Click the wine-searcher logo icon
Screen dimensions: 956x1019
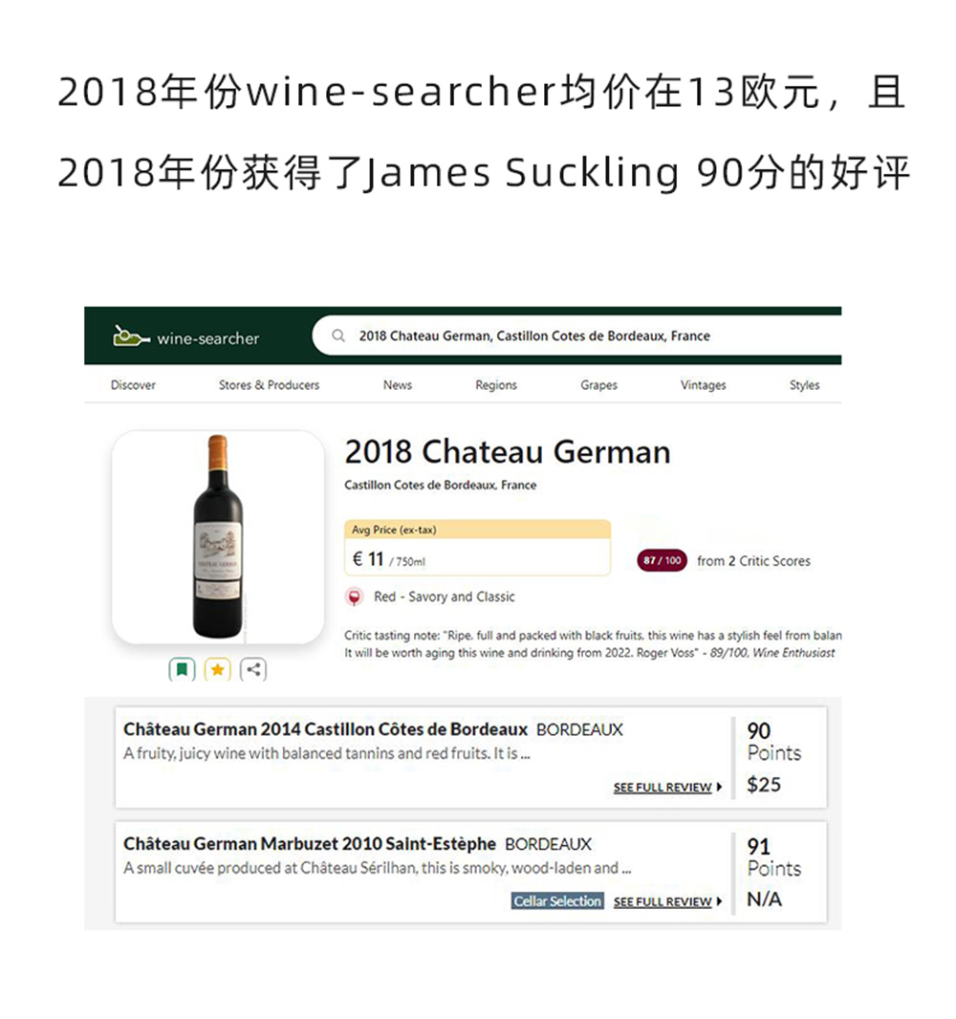coord(131,336)
